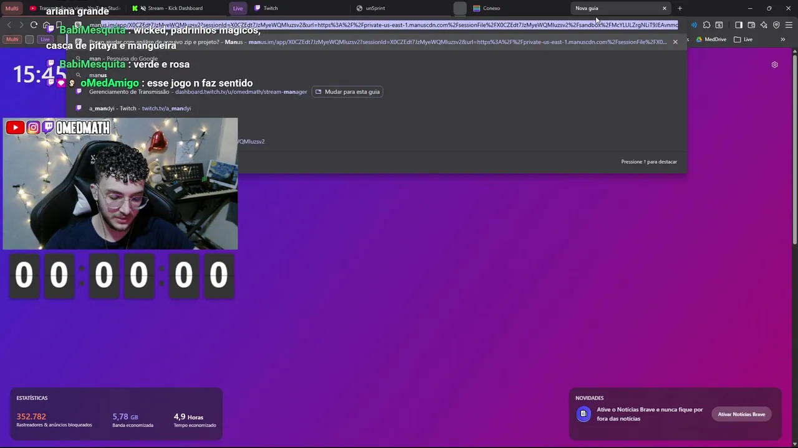The height and width of the screenshot is (448, 798).
Task: Click the webcam video feed
Action: tap(120, 184)
